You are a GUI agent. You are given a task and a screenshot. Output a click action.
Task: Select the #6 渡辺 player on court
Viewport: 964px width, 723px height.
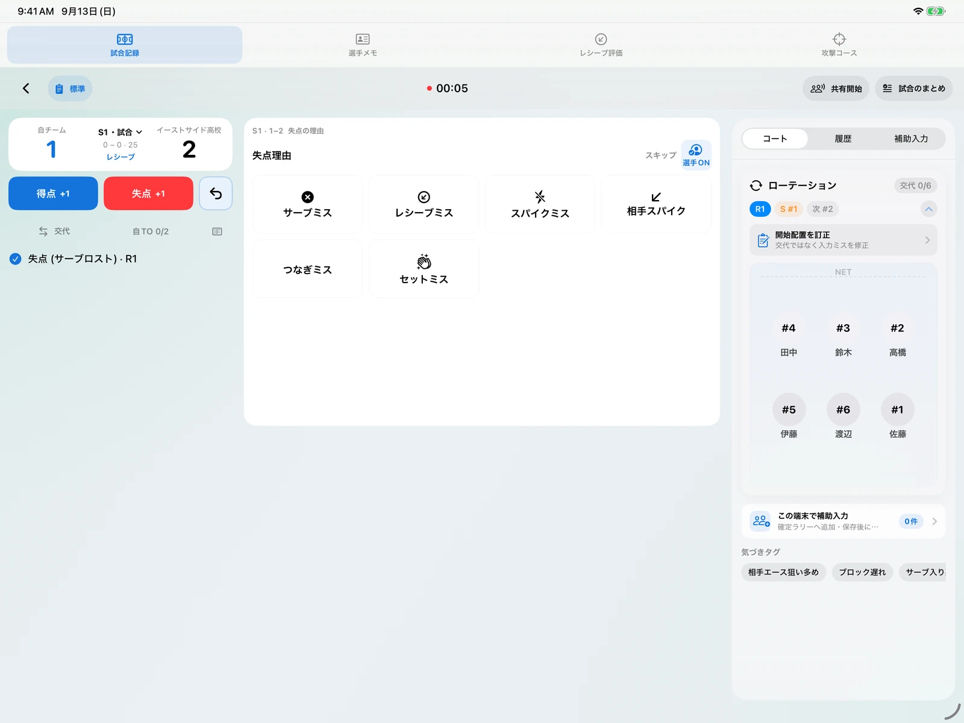pyautogui.click(x=843, y=417)
